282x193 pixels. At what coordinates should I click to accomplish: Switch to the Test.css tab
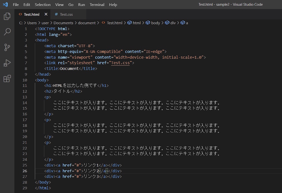point(66,14)
